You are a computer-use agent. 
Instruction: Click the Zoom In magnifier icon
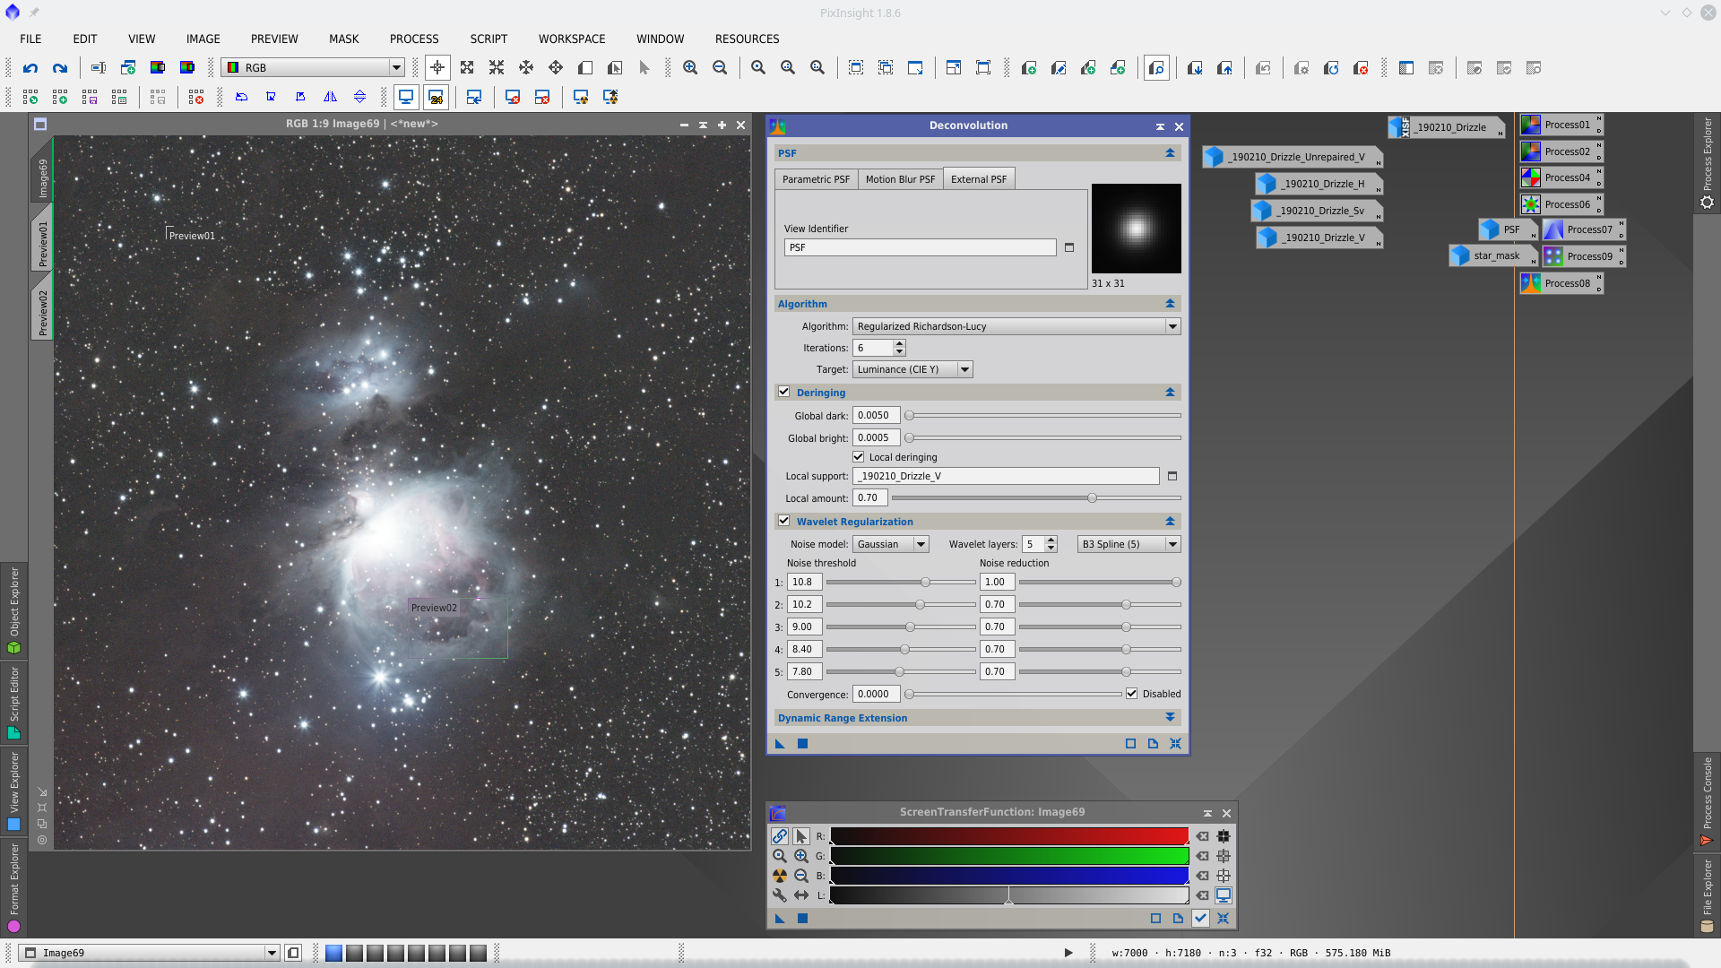[690, 68]
